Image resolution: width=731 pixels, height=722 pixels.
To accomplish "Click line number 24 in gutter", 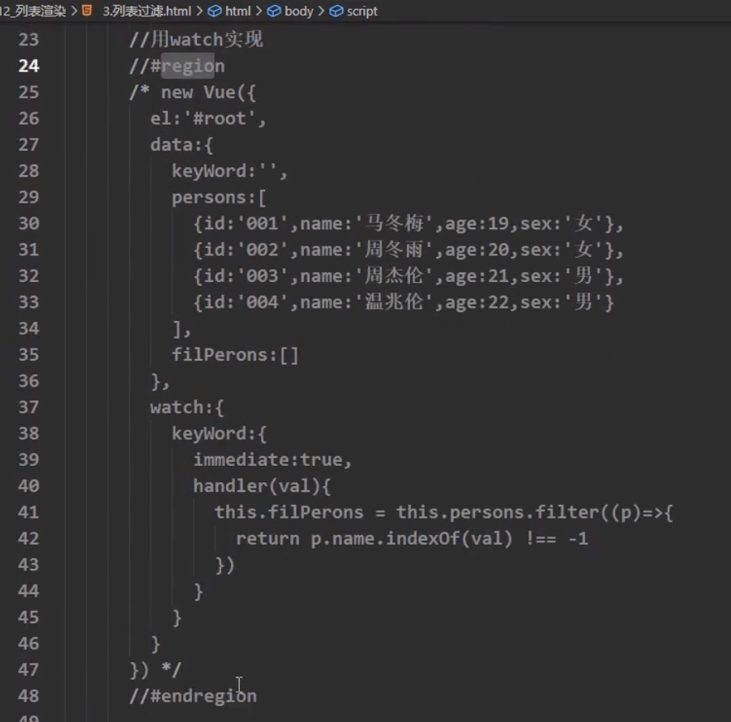I will [x=28, y=66].
